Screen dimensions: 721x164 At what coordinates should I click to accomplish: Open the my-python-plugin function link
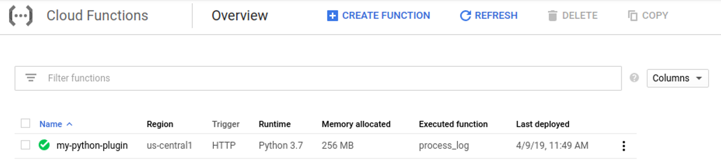(x=92, y=145)
